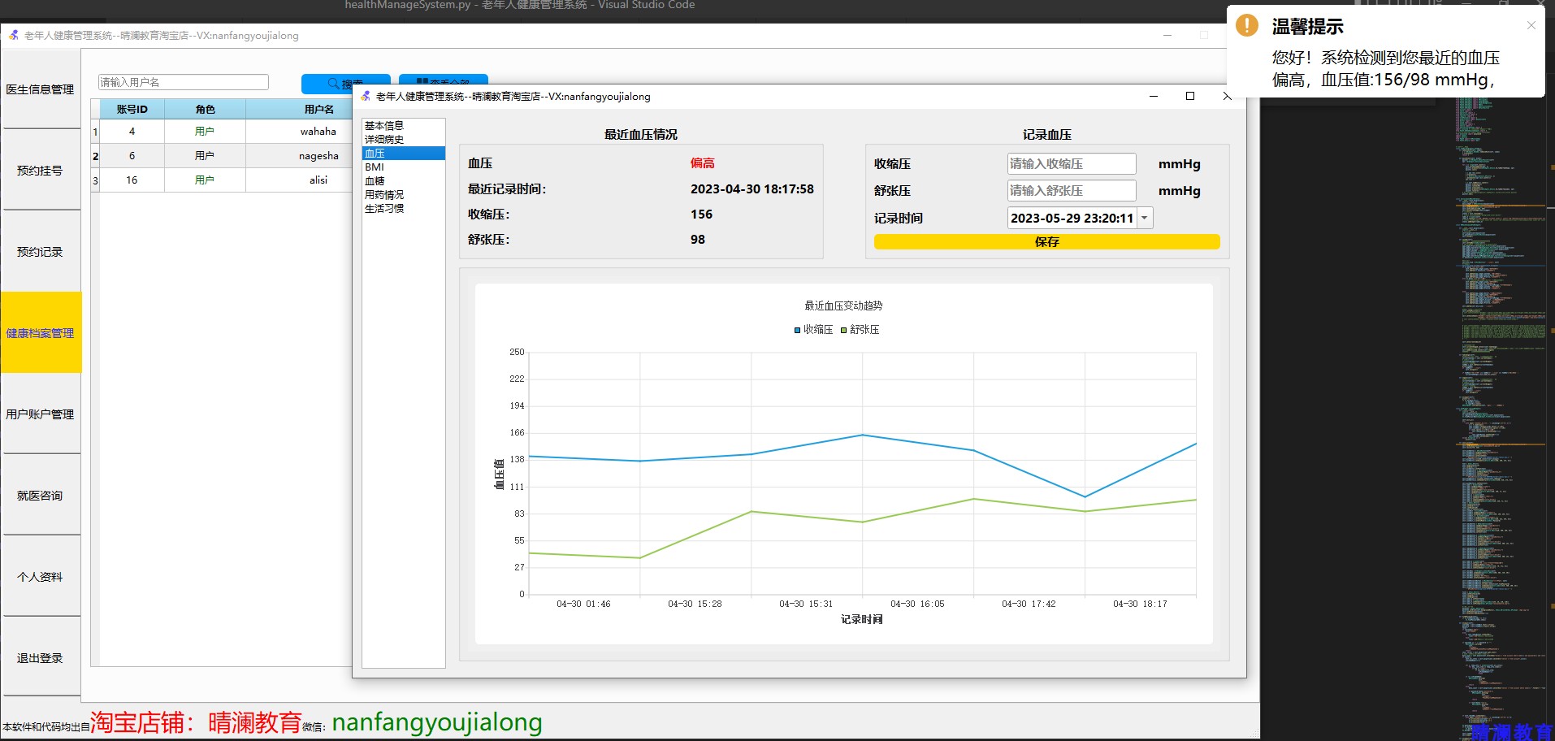Click x-axis label 04-30 16:05
Screen dimensions: 1555x741
pyautogui.click(x=917, y=604)
